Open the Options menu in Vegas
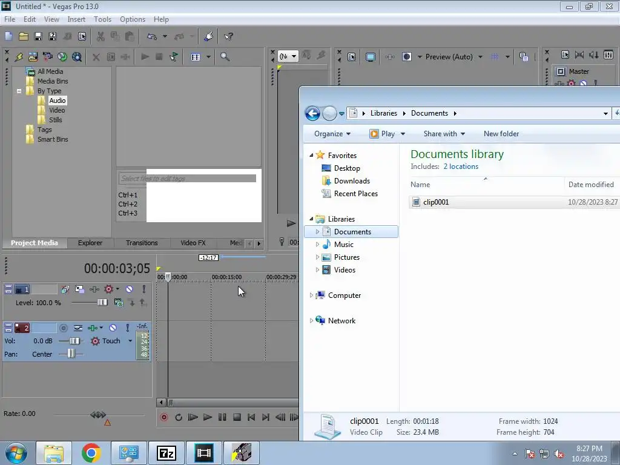 pos(133,19)
